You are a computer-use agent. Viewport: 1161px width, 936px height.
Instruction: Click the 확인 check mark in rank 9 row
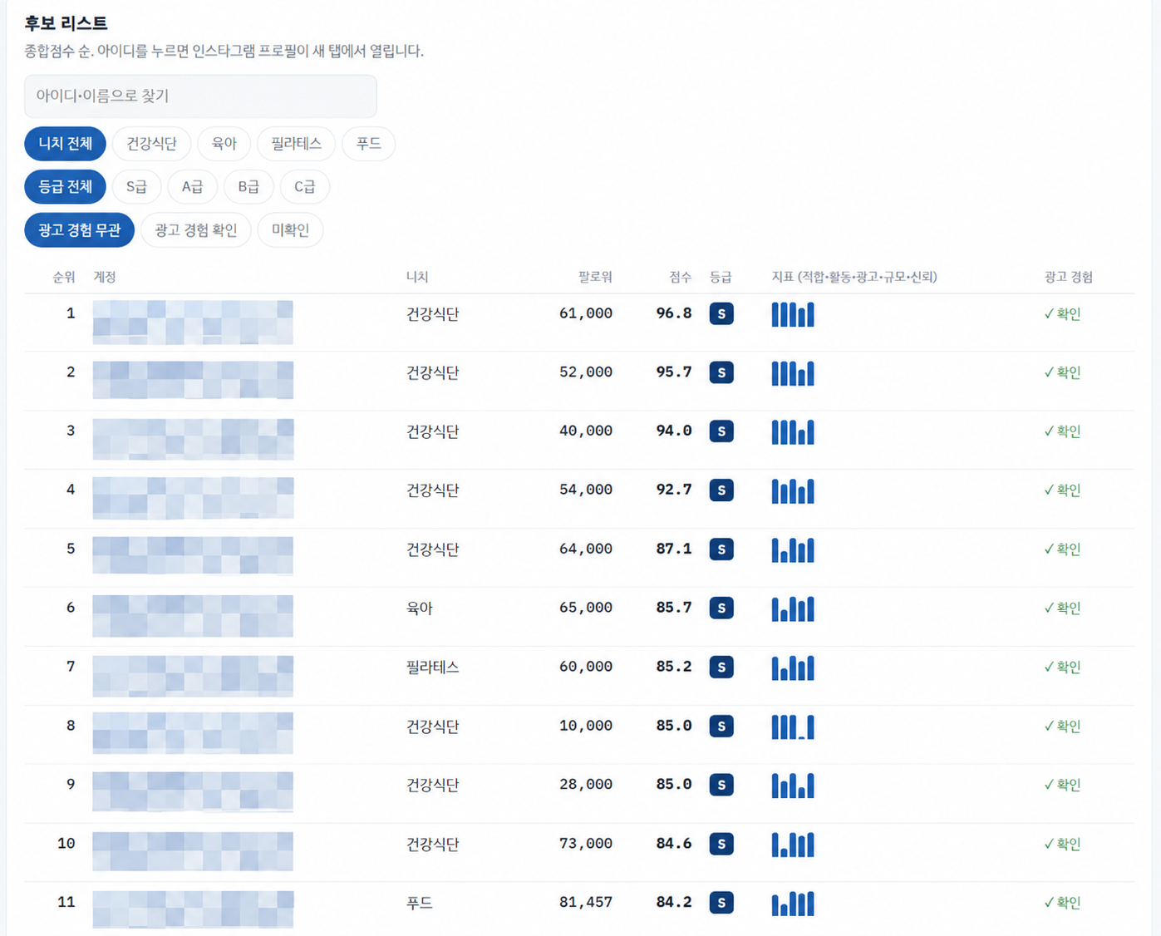1062,785
